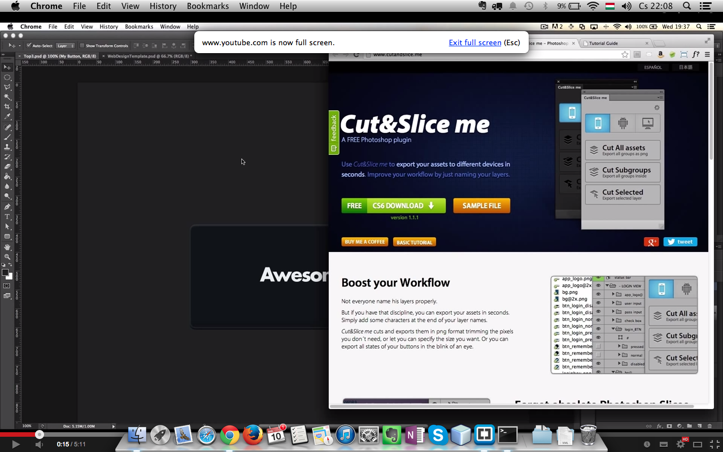Play the YouTube video
Image resolution: width=723 pixels, height=452 pixels.
[16, 445]
